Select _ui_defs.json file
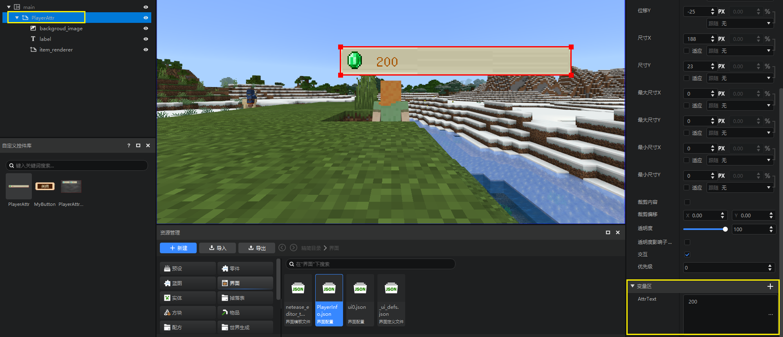This screenshot has width=783, height=337. click(391, 300)
